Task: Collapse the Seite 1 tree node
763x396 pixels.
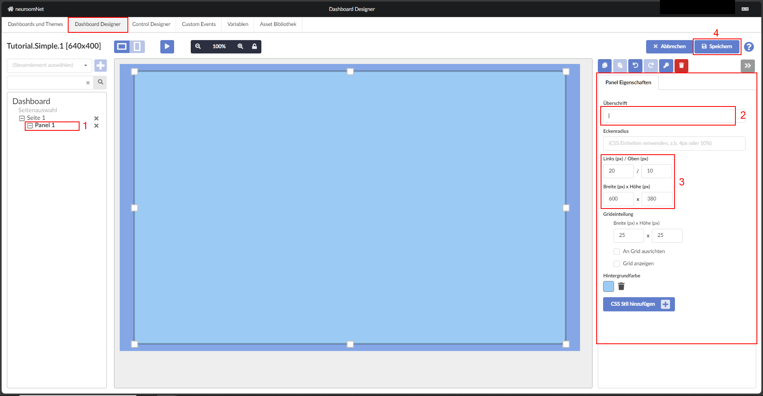Action: [x=22, y=118]
